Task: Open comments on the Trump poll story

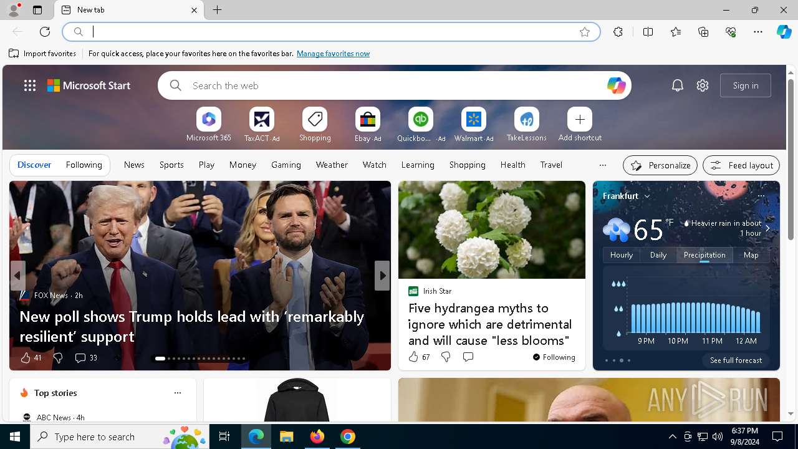Action: click(x=86, y=357)
